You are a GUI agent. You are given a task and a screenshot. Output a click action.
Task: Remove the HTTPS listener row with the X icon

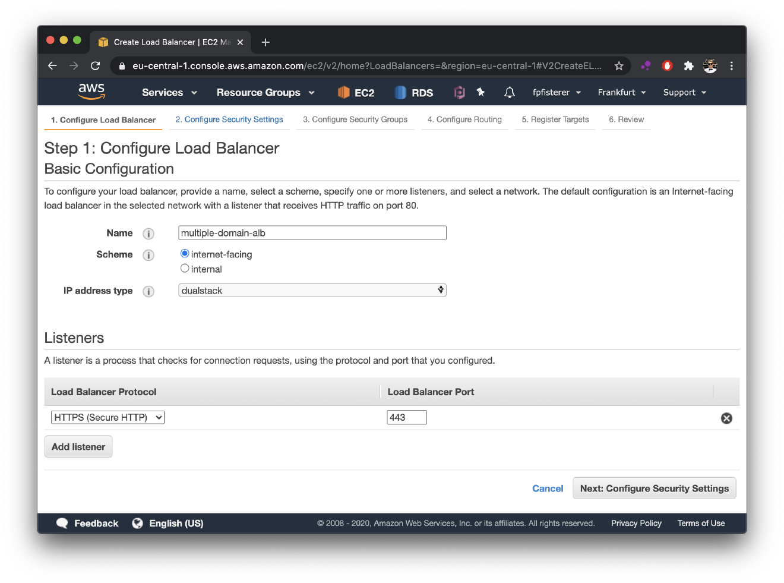click(726, 418)
